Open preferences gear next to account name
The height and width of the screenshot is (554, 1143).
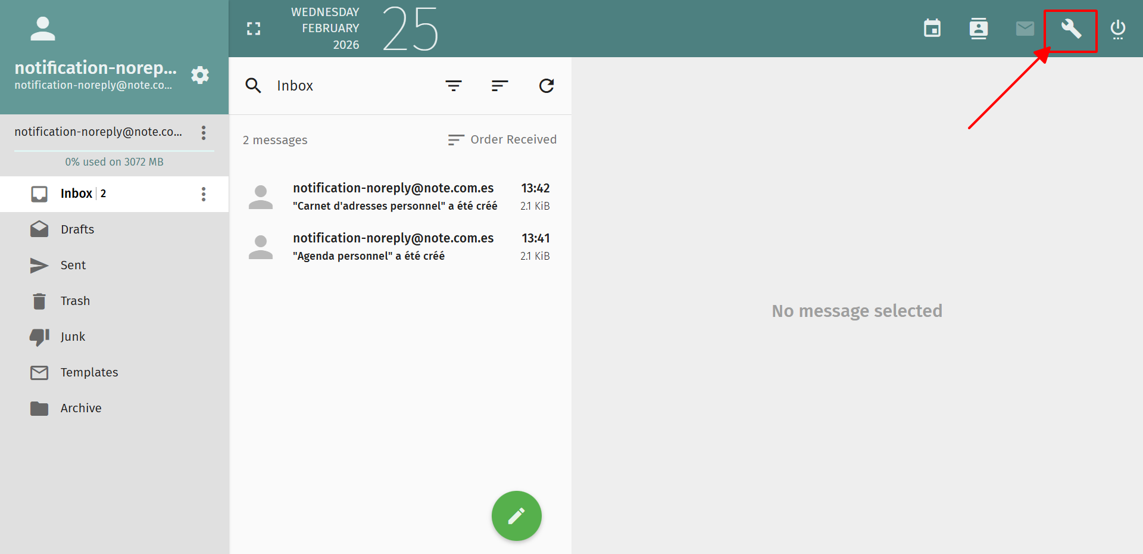coord(200,75)
